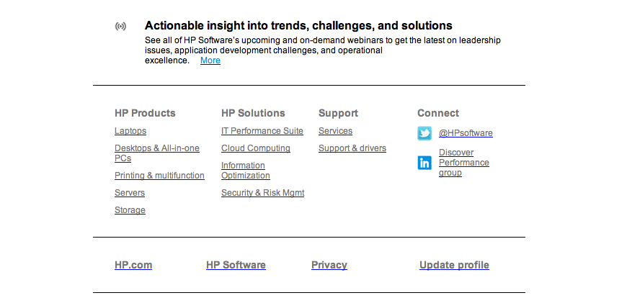Open the HP Software footer link
The height and width of the screenshot is (298, 640).
coord(236,265)
